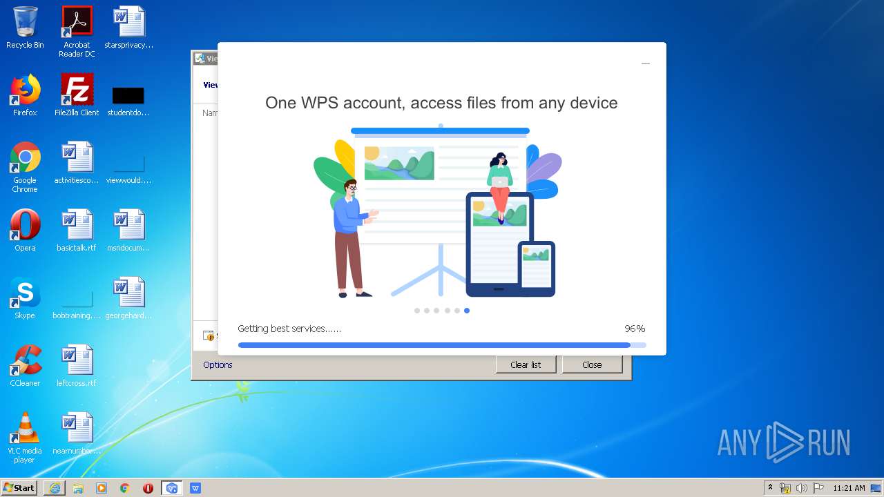Select the last blue carousel dot
Image resolution: width=884 pixels, height=497 pixels.
tap(467, 311)
